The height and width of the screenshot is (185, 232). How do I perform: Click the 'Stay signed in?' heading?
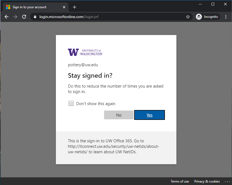90,76
